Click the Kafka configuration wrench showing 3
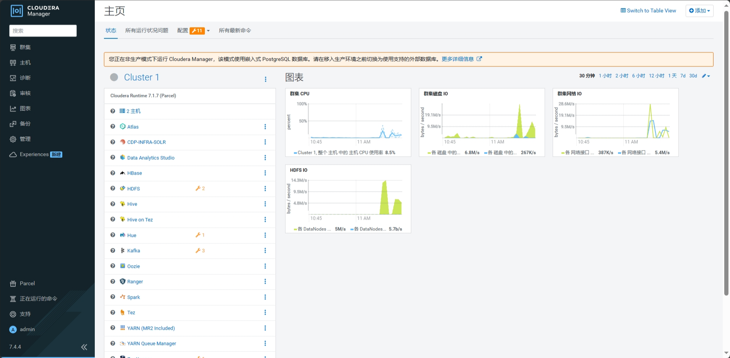The width and height of the screenshot is (730, 358). coord(200,251)
